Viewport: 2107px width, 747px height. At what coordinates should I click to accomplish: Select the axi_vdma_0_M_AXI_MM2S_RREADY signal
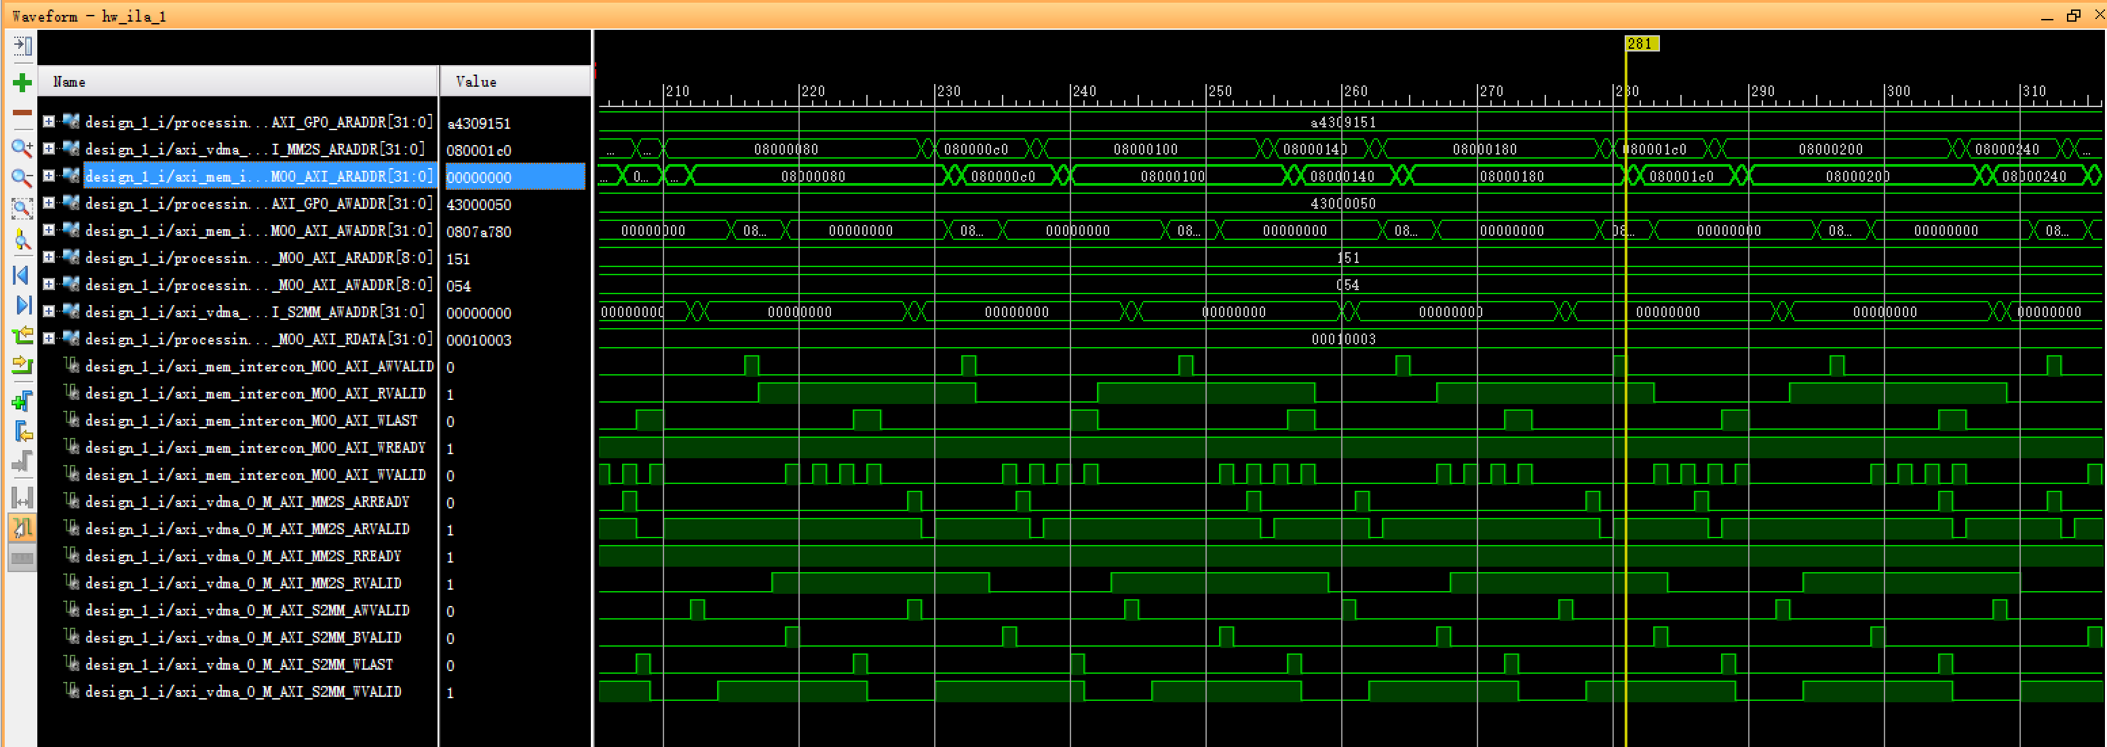click(x=243, y=556)
